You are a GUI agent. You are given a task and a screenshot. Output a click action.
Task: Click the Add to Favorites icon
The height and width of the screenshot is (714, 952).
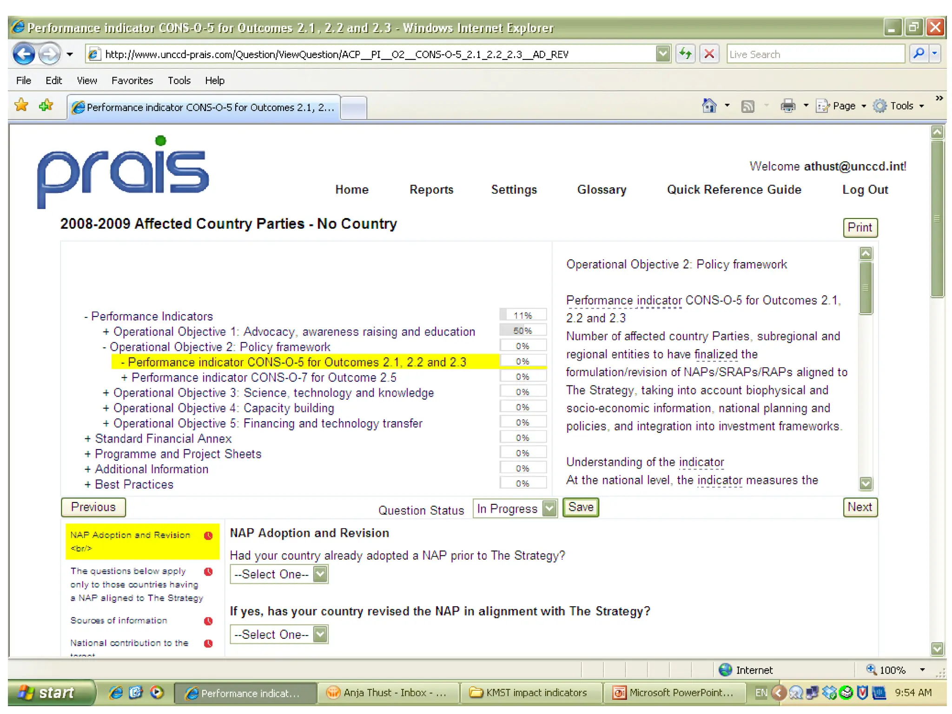point(46,106)
